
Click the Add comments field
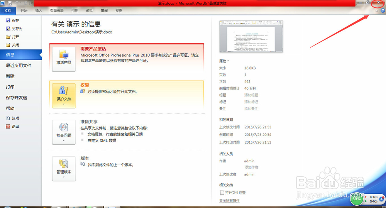pos(251,108)
